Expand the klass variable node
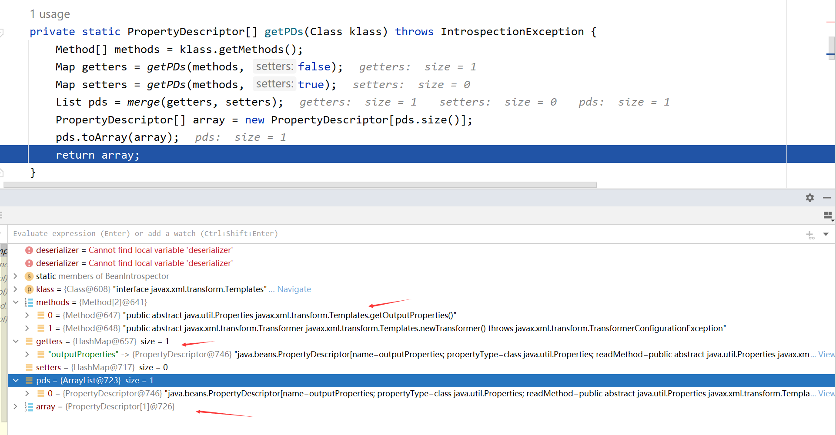This screenshot has height=435, width=836. click(15, 289)
